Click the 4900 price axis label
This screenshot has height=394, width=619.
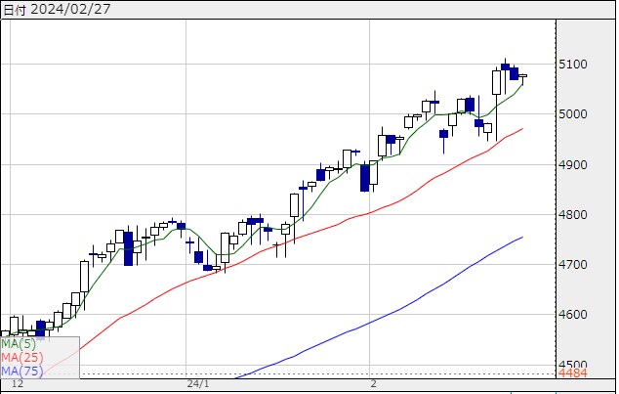(x=573, y=164)
